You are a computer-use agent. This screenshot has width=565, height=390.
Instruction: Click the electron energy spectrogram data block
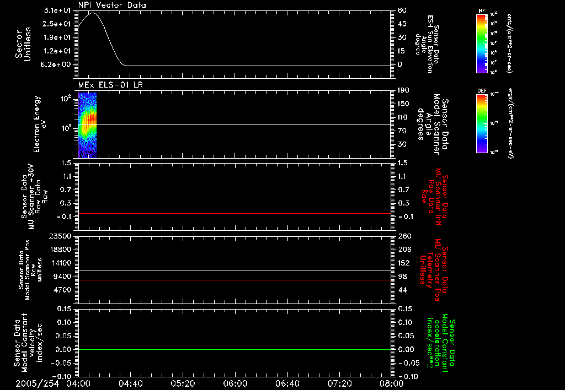[87, 125]
